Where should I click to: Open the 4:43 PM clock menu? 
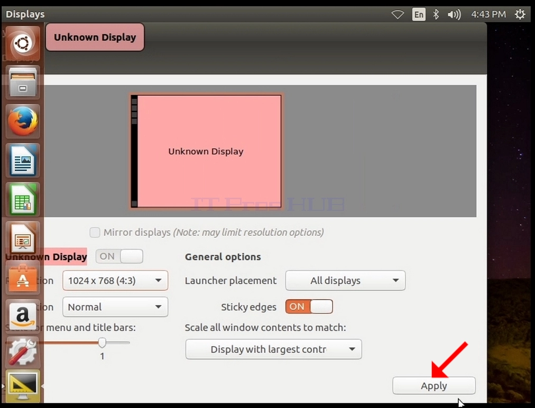tap(488, 14)
